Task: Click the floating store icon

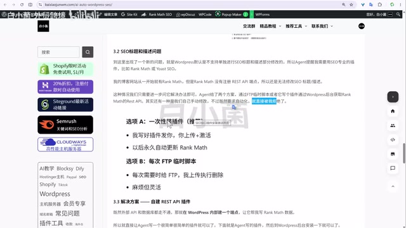Action: [x=393, y=154]
